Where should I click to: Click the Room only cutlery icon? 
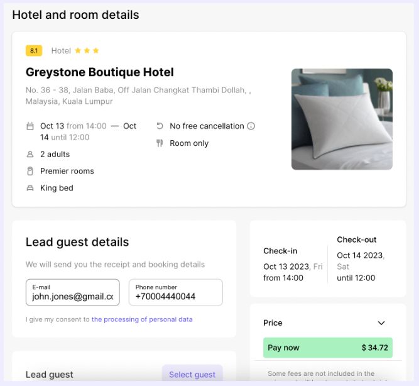click(x=160, y=143)
